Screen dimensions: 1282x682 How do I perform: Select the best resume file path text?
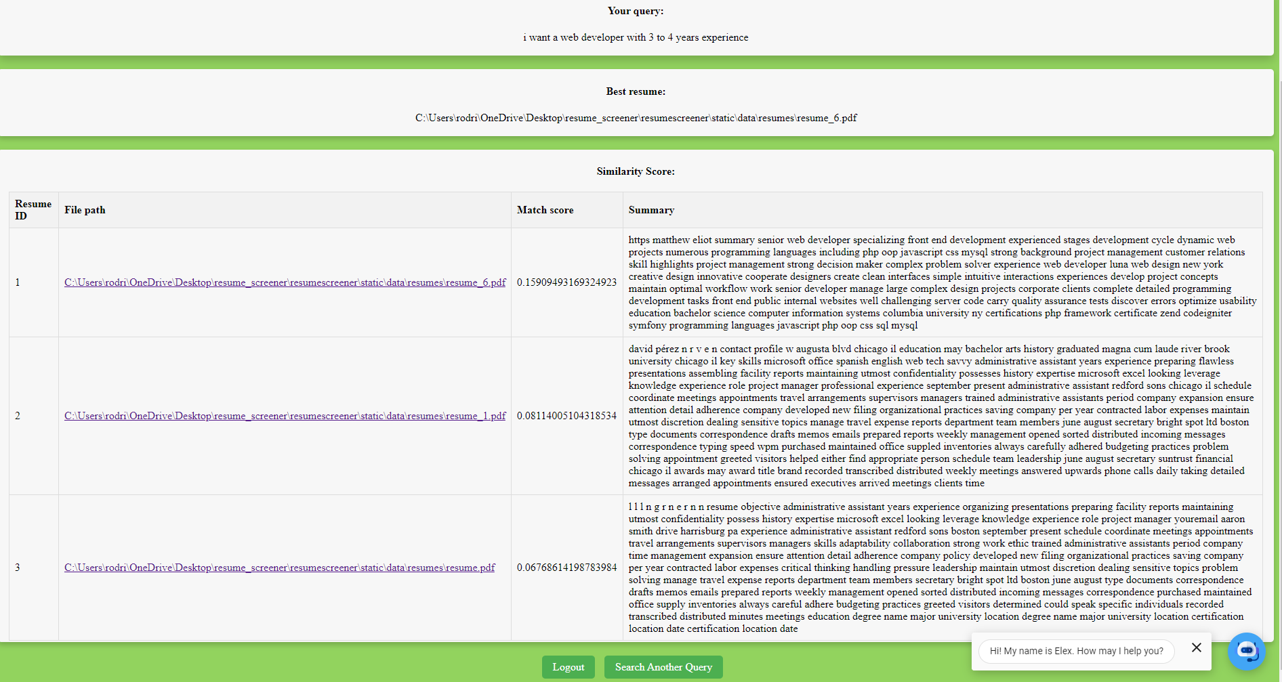pos(636,117)
